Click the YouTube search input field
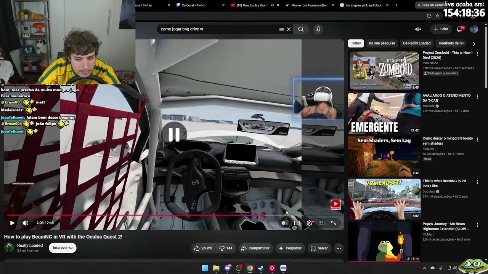This screenshot has height=274, width=488. click(x=218, y=29)
